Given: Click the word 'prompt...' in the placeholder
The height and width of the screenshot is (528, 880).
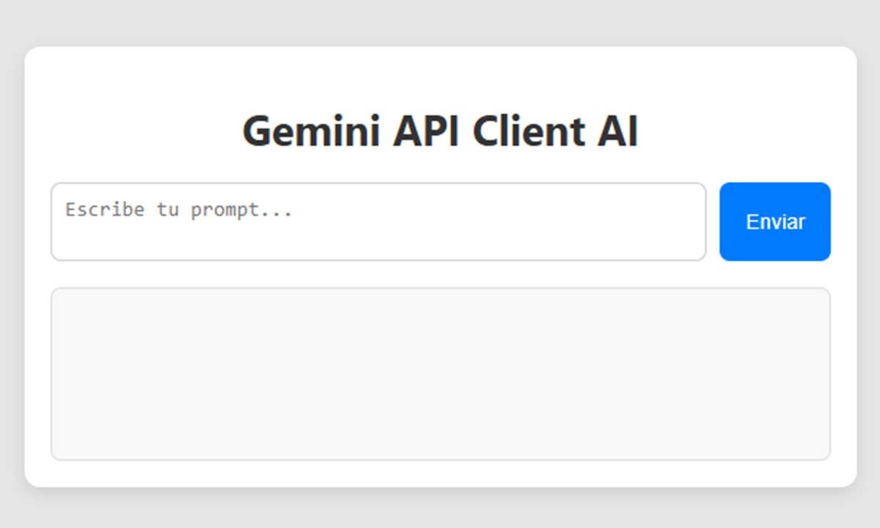Looking at the screenshot, I should [242, 211].
